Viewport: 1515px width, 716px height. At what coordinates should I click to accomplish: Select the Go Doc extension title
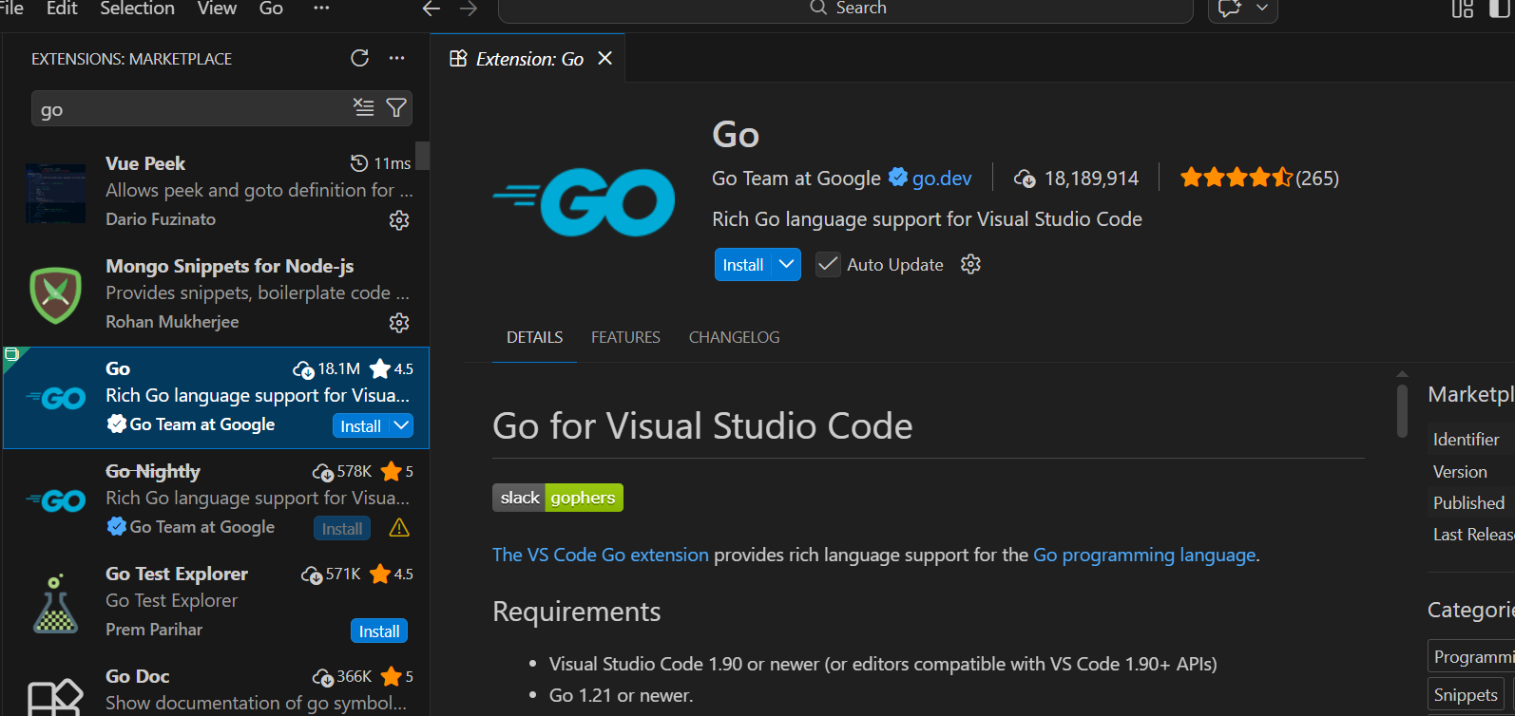[x=138, y=676]
